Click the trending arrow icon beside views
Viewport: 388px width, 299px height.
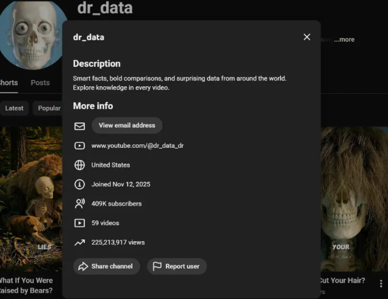pos(79,242)
